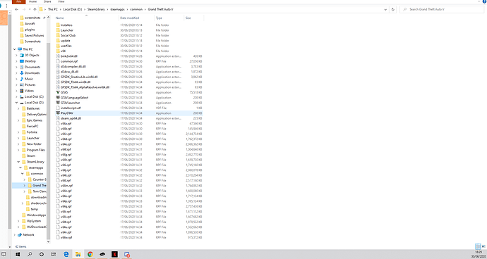Select the Launcher folder in file list
This screenshot has width=487, height=259.
click(67, 30)
